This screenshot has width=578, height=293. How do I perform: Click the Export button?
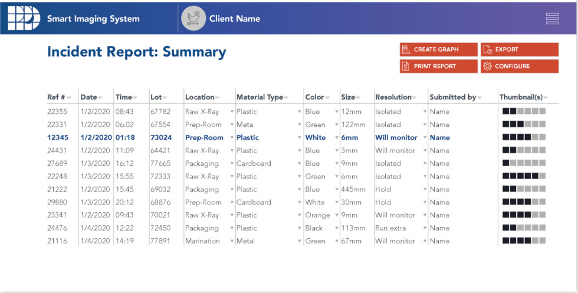tap(520, 50)
